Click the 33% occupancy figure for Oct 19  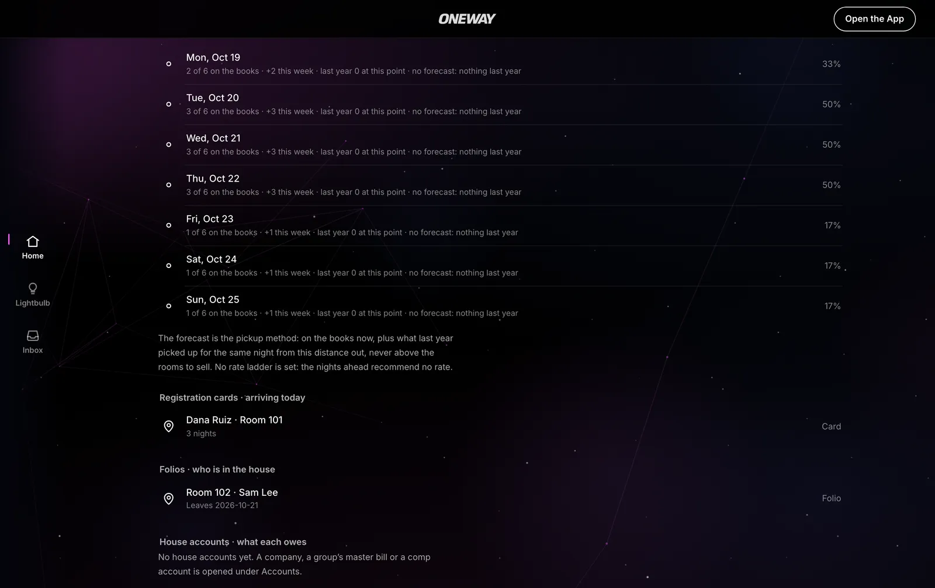pos(831,64)
